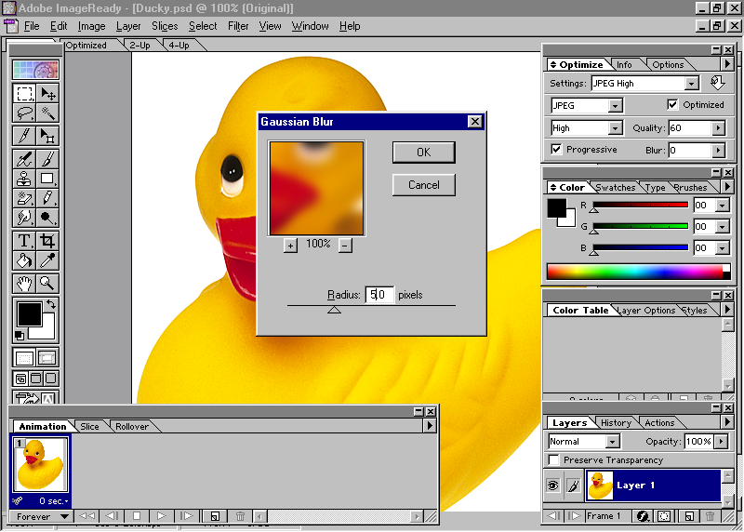Screen dimensions: 744x532
Task: Hide Layer 1 using the eye icon
Action: [x=553, y=485]
